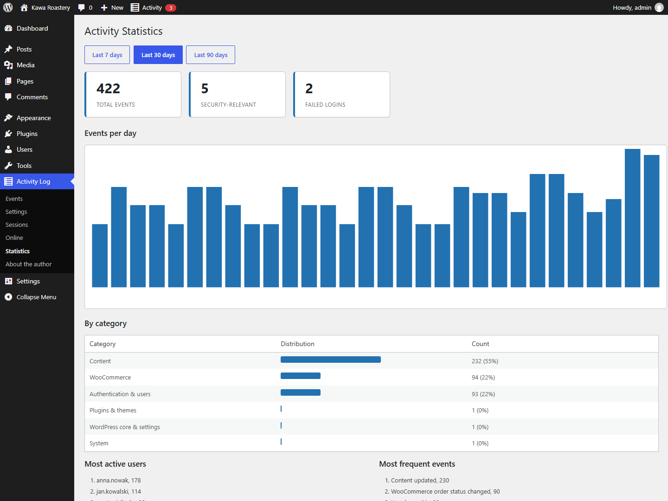Click the Pages icon in sidebar

[x=8, y=81]
